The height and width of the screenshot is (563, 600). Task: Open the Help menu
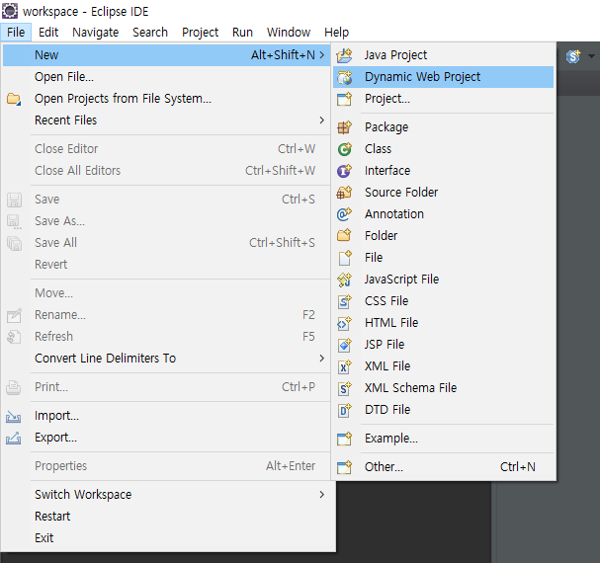(x=336, y=33)
